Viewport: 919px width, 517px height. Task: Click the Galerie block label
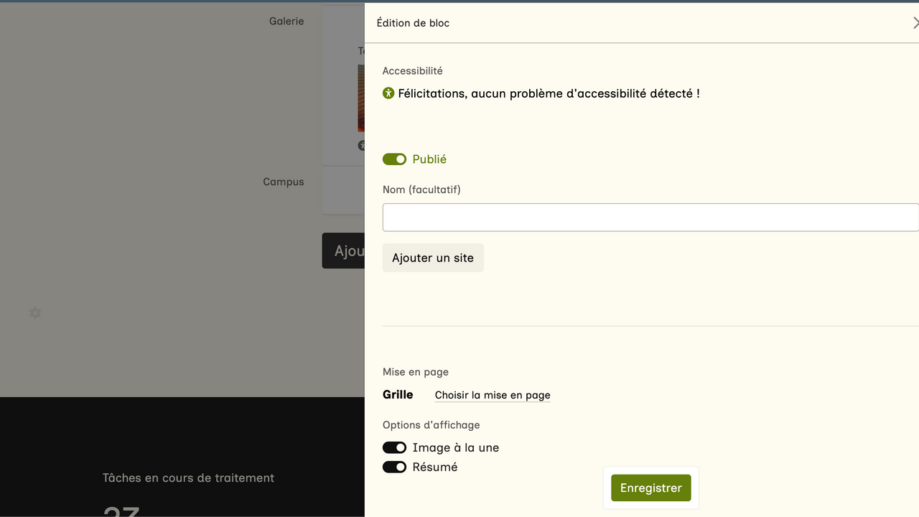[286, 22]
